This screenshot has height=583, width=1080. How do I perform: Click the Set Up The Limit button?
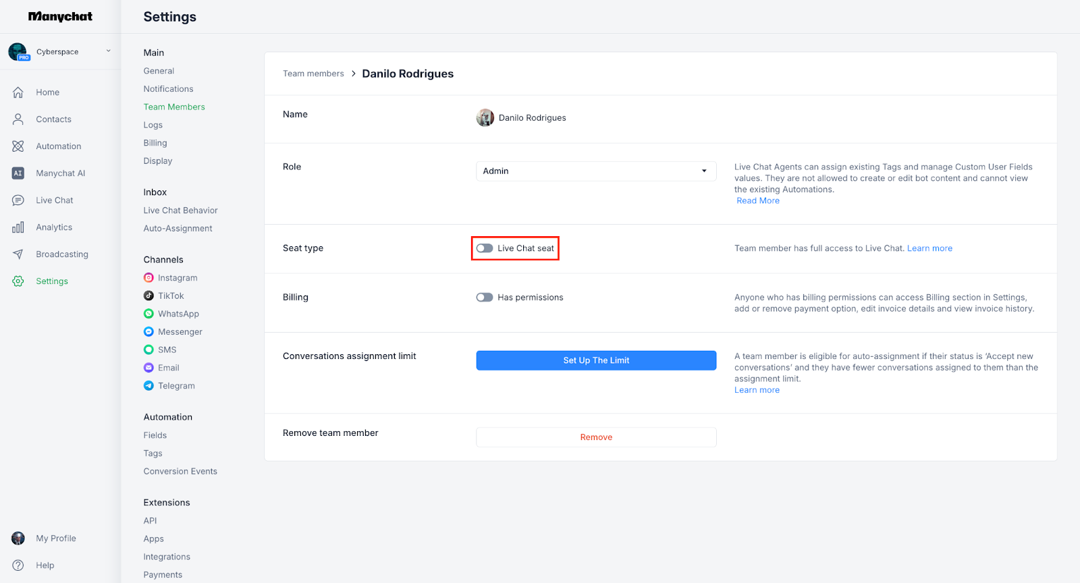click(x=596, y=360)
